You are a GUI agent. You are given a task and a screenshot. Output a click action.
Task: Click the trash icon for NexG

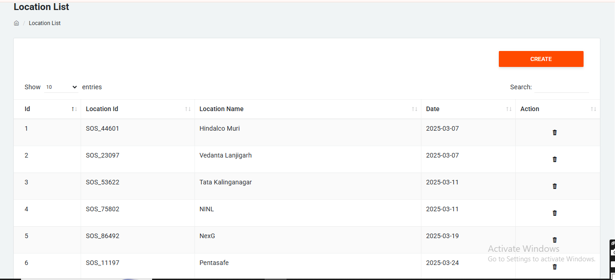pyautogui.click(x=554, y=239)
